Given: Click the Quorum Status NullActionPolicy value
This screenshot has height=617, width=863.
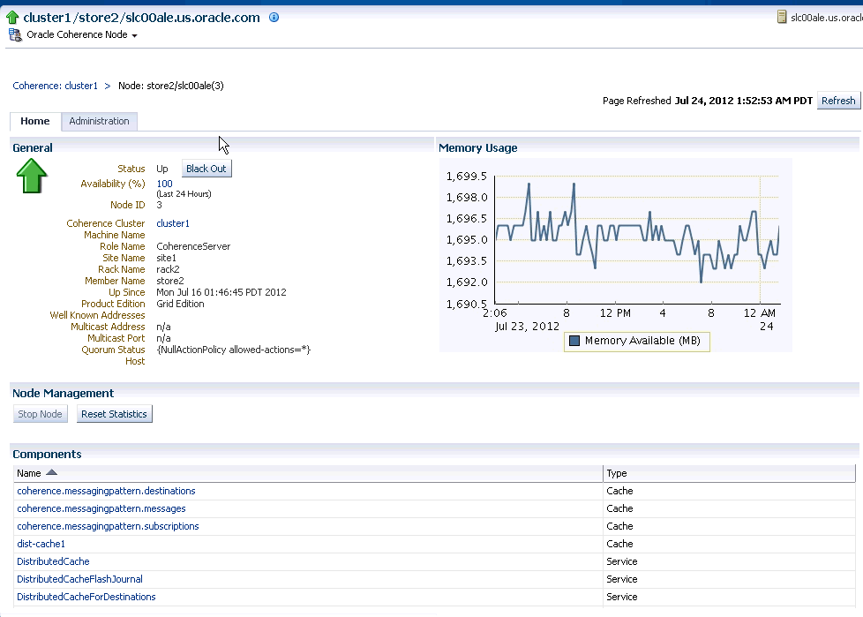Looking at the screenshot, I should (233, 350).
